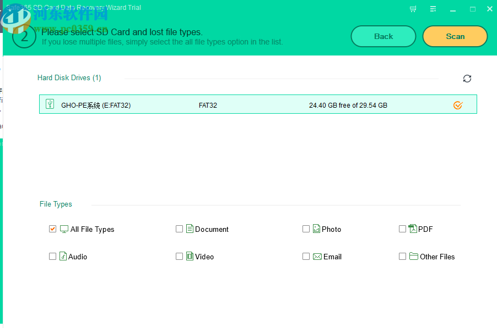The height and width of the screenshot is (328, 497).
Task: Click the PDF file type icon
Action: point(412,229)
